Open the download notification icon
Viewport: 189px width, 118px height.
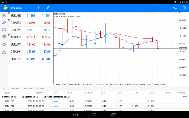tap(7, 2)
